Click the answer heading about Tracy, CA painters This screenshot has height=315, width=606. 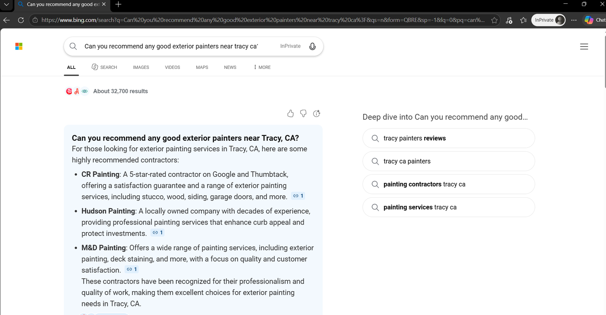tap(185, 138)
